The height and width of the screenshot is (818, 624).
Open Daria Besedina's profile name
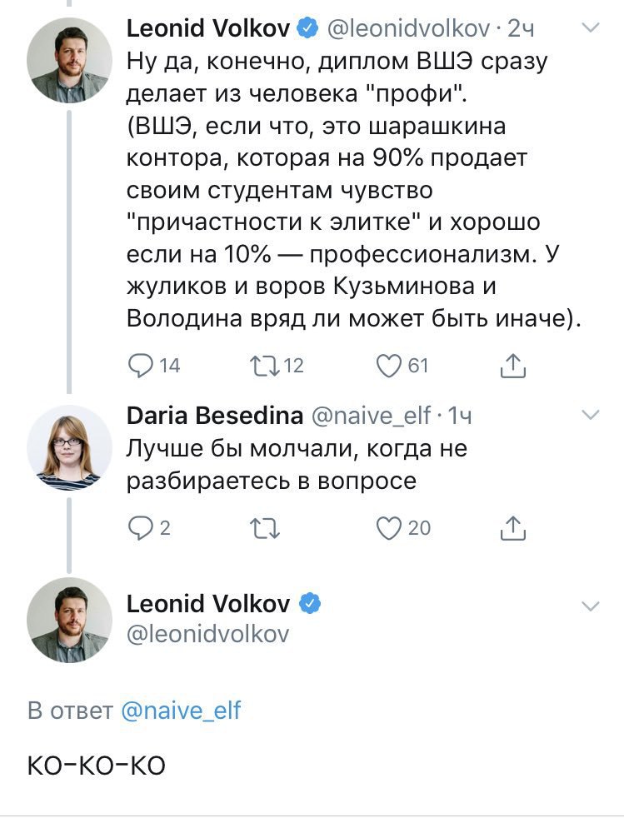pyautogui.click(x=214, y=416)
